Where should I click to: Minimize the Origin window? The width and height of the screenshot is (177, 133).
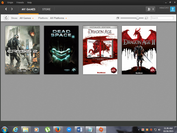(166, 3)
